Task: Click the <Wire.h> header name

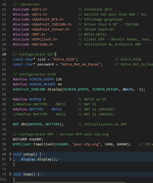Action: [x=39, y=14]
